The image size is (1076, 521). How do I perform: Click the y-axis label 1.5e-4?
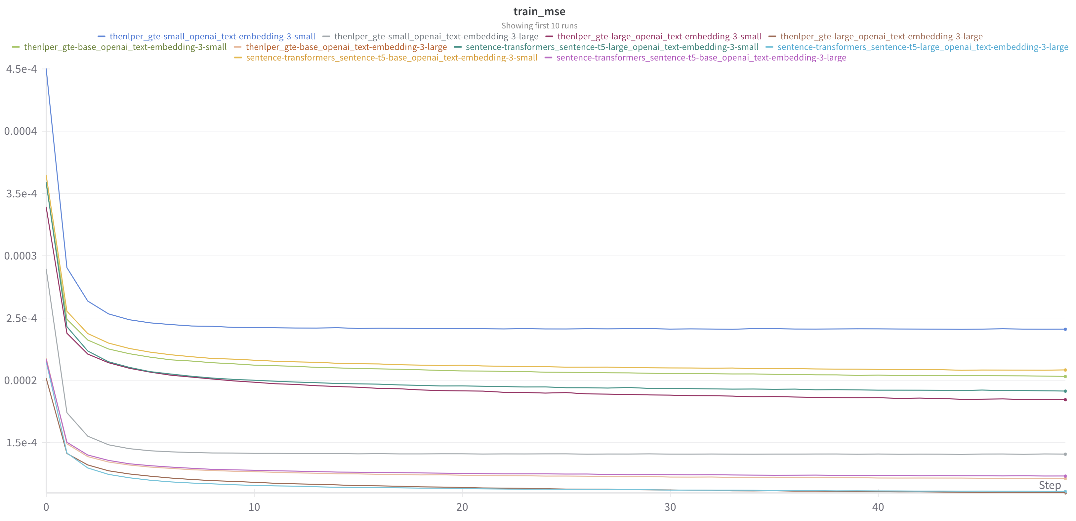click(21, 443)
